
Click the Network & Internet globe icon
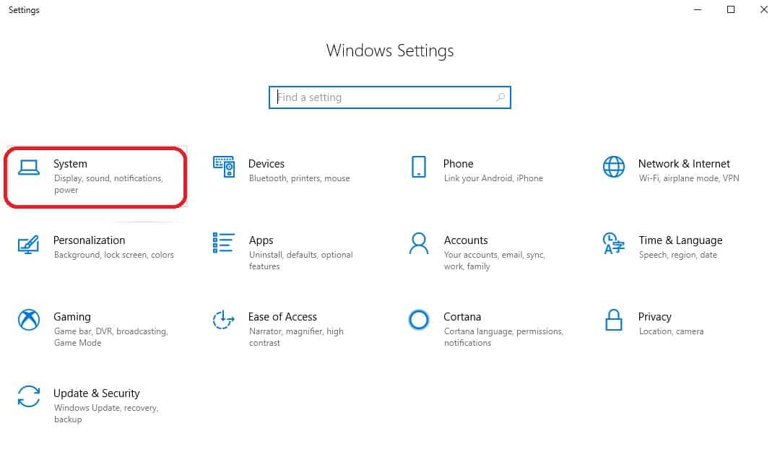[x=614, y=167]
